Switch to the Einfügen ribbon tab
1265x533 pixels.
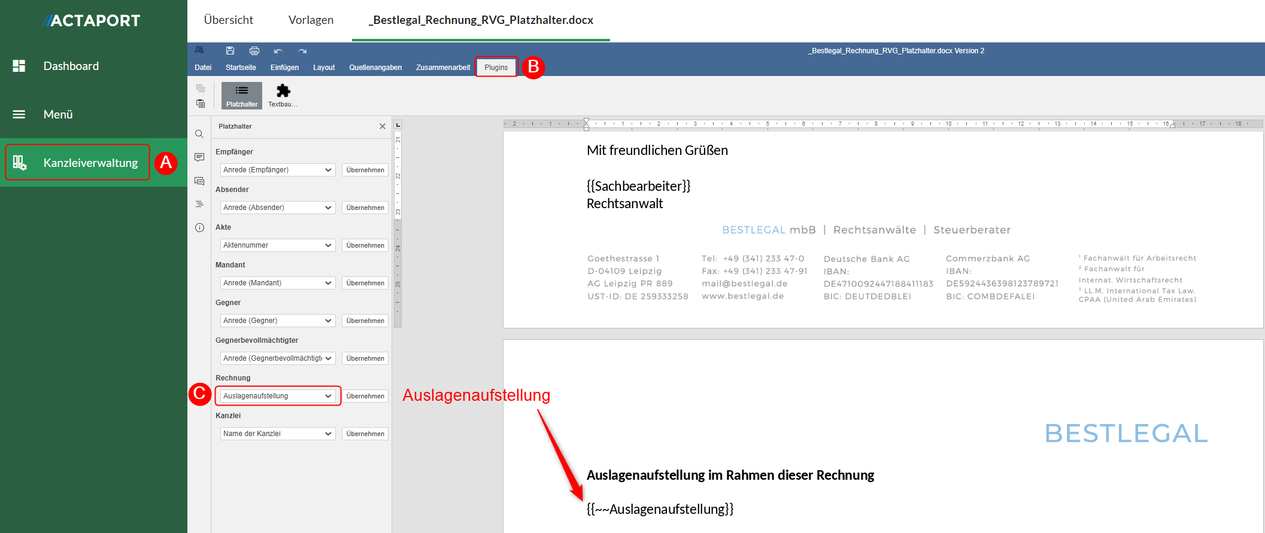284,68
